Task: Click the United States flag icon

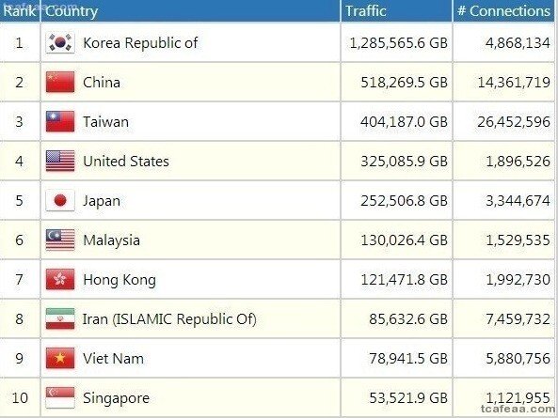Action: click(60, 161)
